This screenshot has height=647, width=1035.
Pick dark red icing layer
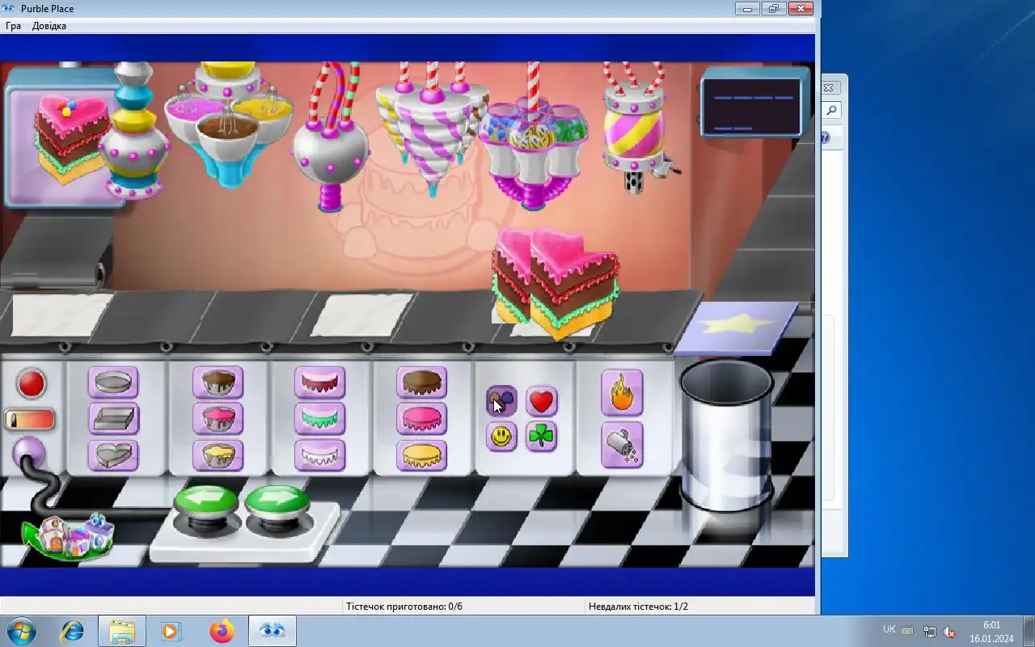(320, 382)
